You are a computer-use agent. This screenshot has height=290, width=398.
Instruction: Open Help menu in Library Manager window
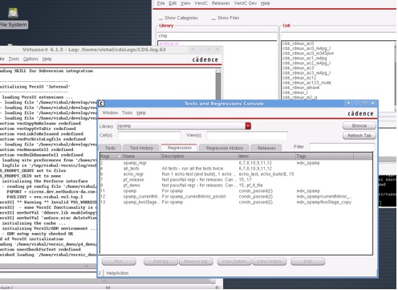[x=266, y=3]
